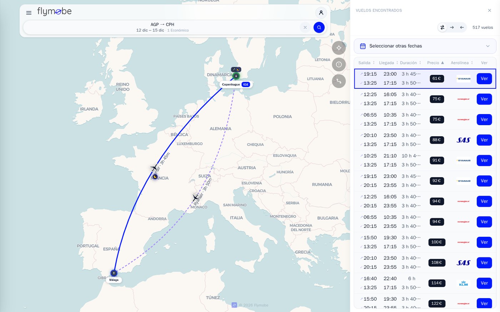Open the hamburger menu
500x312 pixels.
point(29,13)
